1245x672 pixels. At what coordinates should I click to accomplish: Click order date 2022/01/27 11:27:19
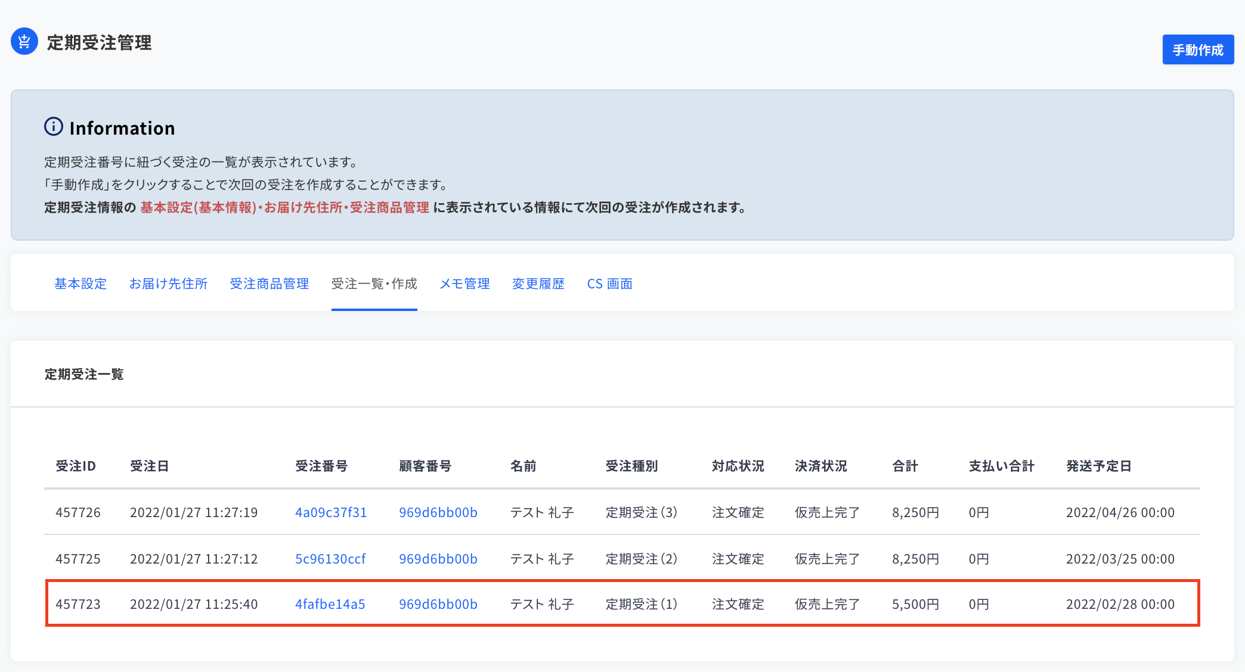pos(194,512)
